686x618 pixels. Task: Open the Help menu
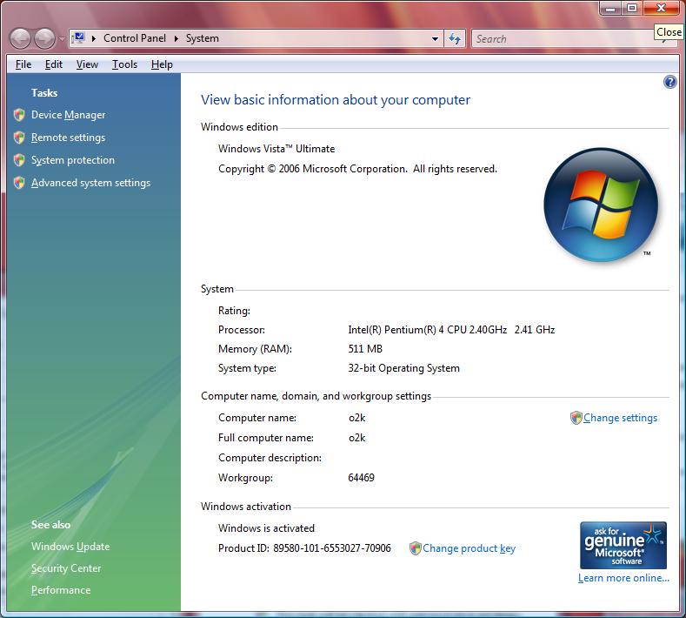point(162,64)
